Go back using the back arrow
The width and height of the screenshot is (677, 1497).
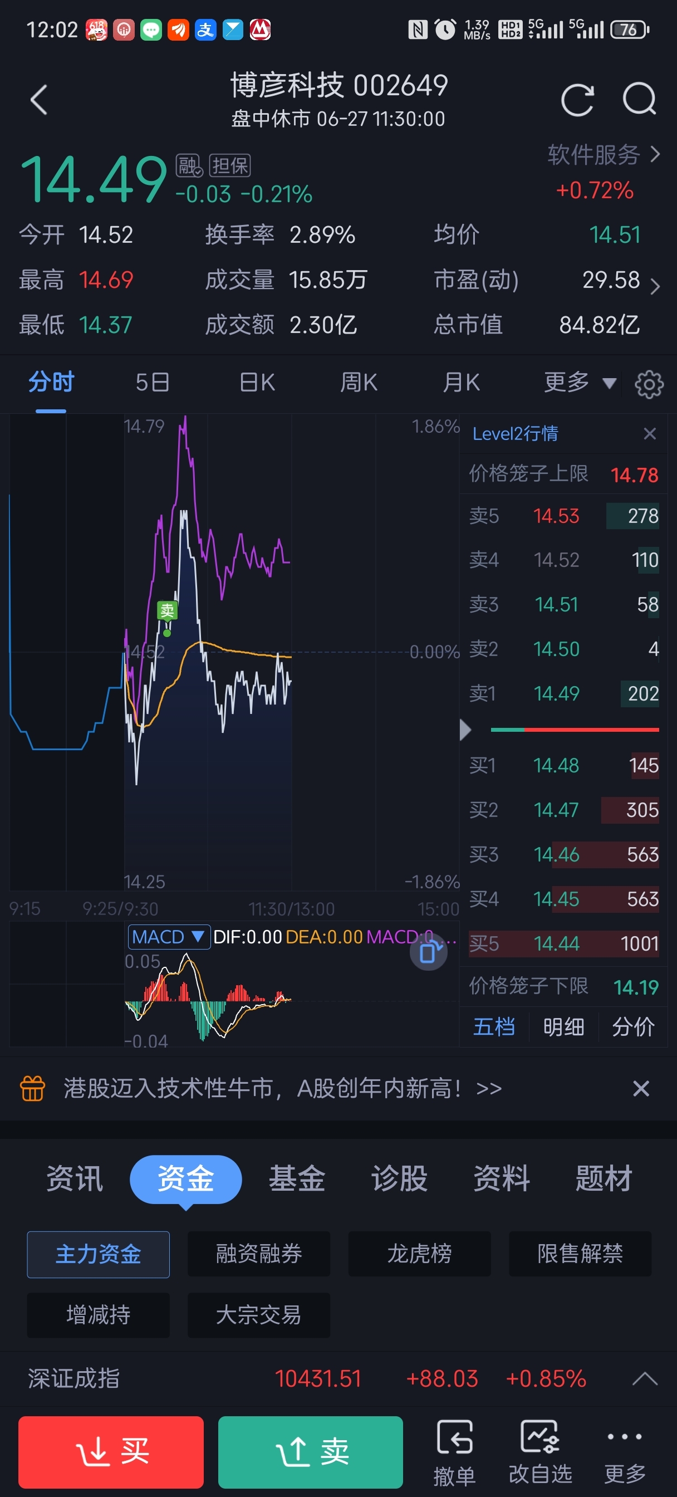click(x=39, y=100)
